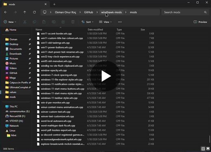Open Documents in sidebar
The width and height of the screenshot is (211, 152).
point(13,49)
